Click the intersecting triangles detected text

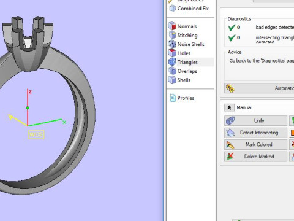click(x=275, y=39)
